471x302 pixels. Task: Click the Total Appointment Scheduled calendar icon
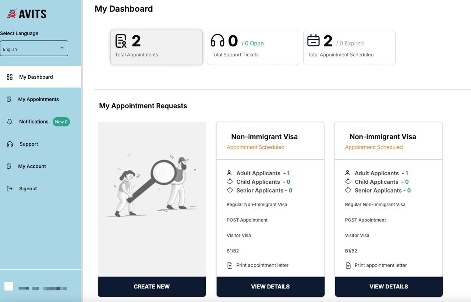point(314,40)
